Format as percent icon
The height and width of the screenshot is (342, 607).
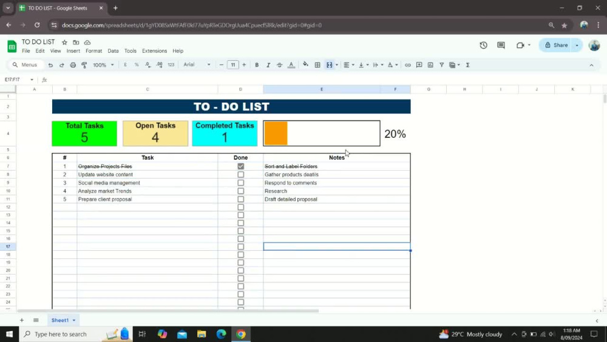click(137, 65)
